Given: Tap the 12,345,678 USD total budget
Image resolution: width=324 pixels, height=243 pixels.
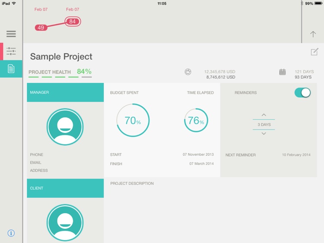Looking at the screenshot, I should 219,72.
